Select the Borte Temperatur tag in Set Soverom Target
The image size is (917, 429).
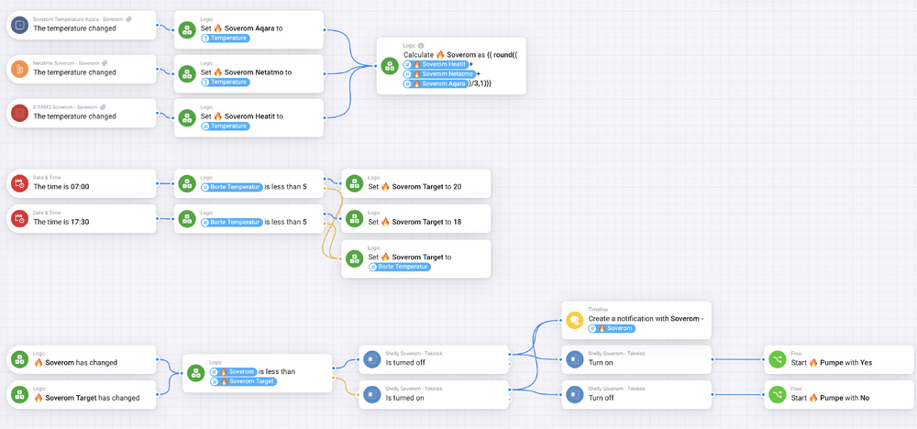click(400, 267)
